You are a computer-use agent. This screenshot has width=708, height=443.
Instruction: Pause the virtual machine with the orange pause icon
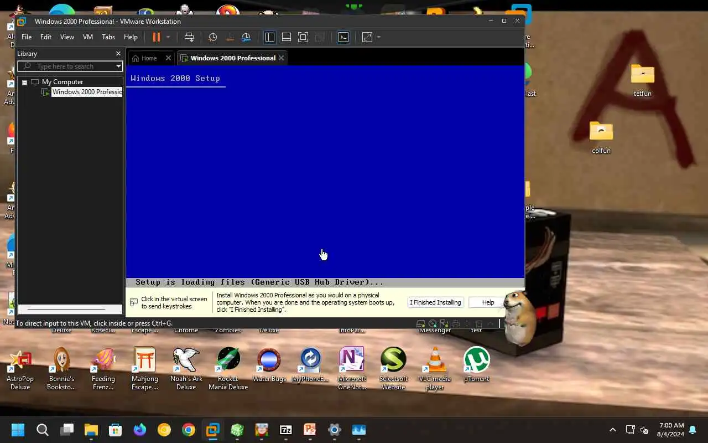157,37
